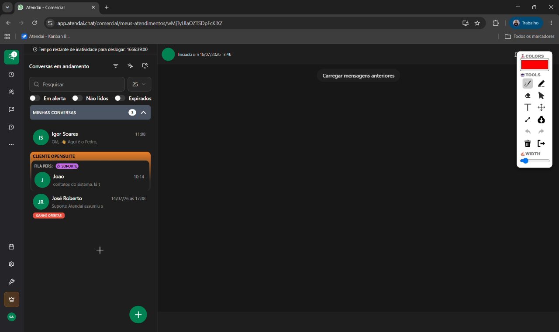Click the exit arrow icon in the drawing panel
The height and width of the screenshot is (332, 559).
tap(541, 143)
